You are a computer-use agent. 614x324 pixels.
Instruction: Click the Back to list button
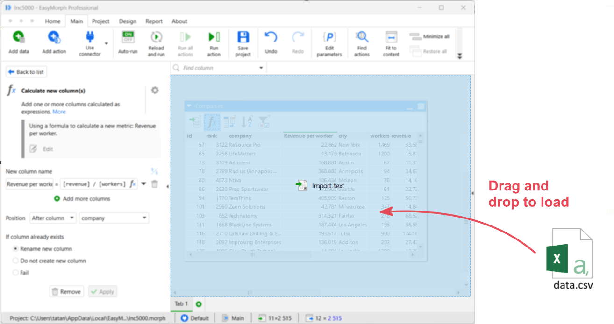(26, 72)
